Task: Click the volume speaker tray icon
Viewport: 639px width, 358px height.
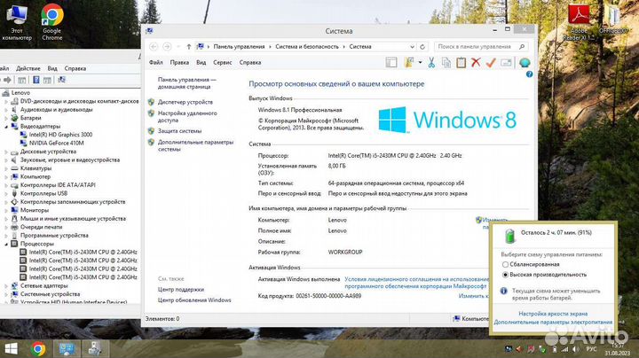Action: 575,349
